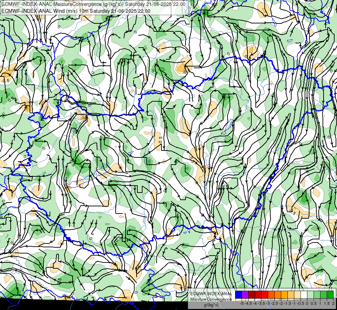Image resolution: width=337 pixels, height=310 pixels.
Task: Click the blue legend swatch below -5
Action: pyautogui.click(x=239, y=295)
